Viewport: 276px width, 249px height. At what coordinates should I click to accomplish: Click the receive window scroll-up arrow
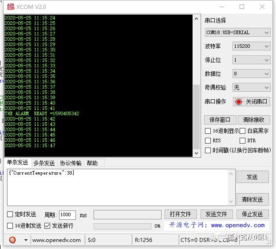[197, 19]
